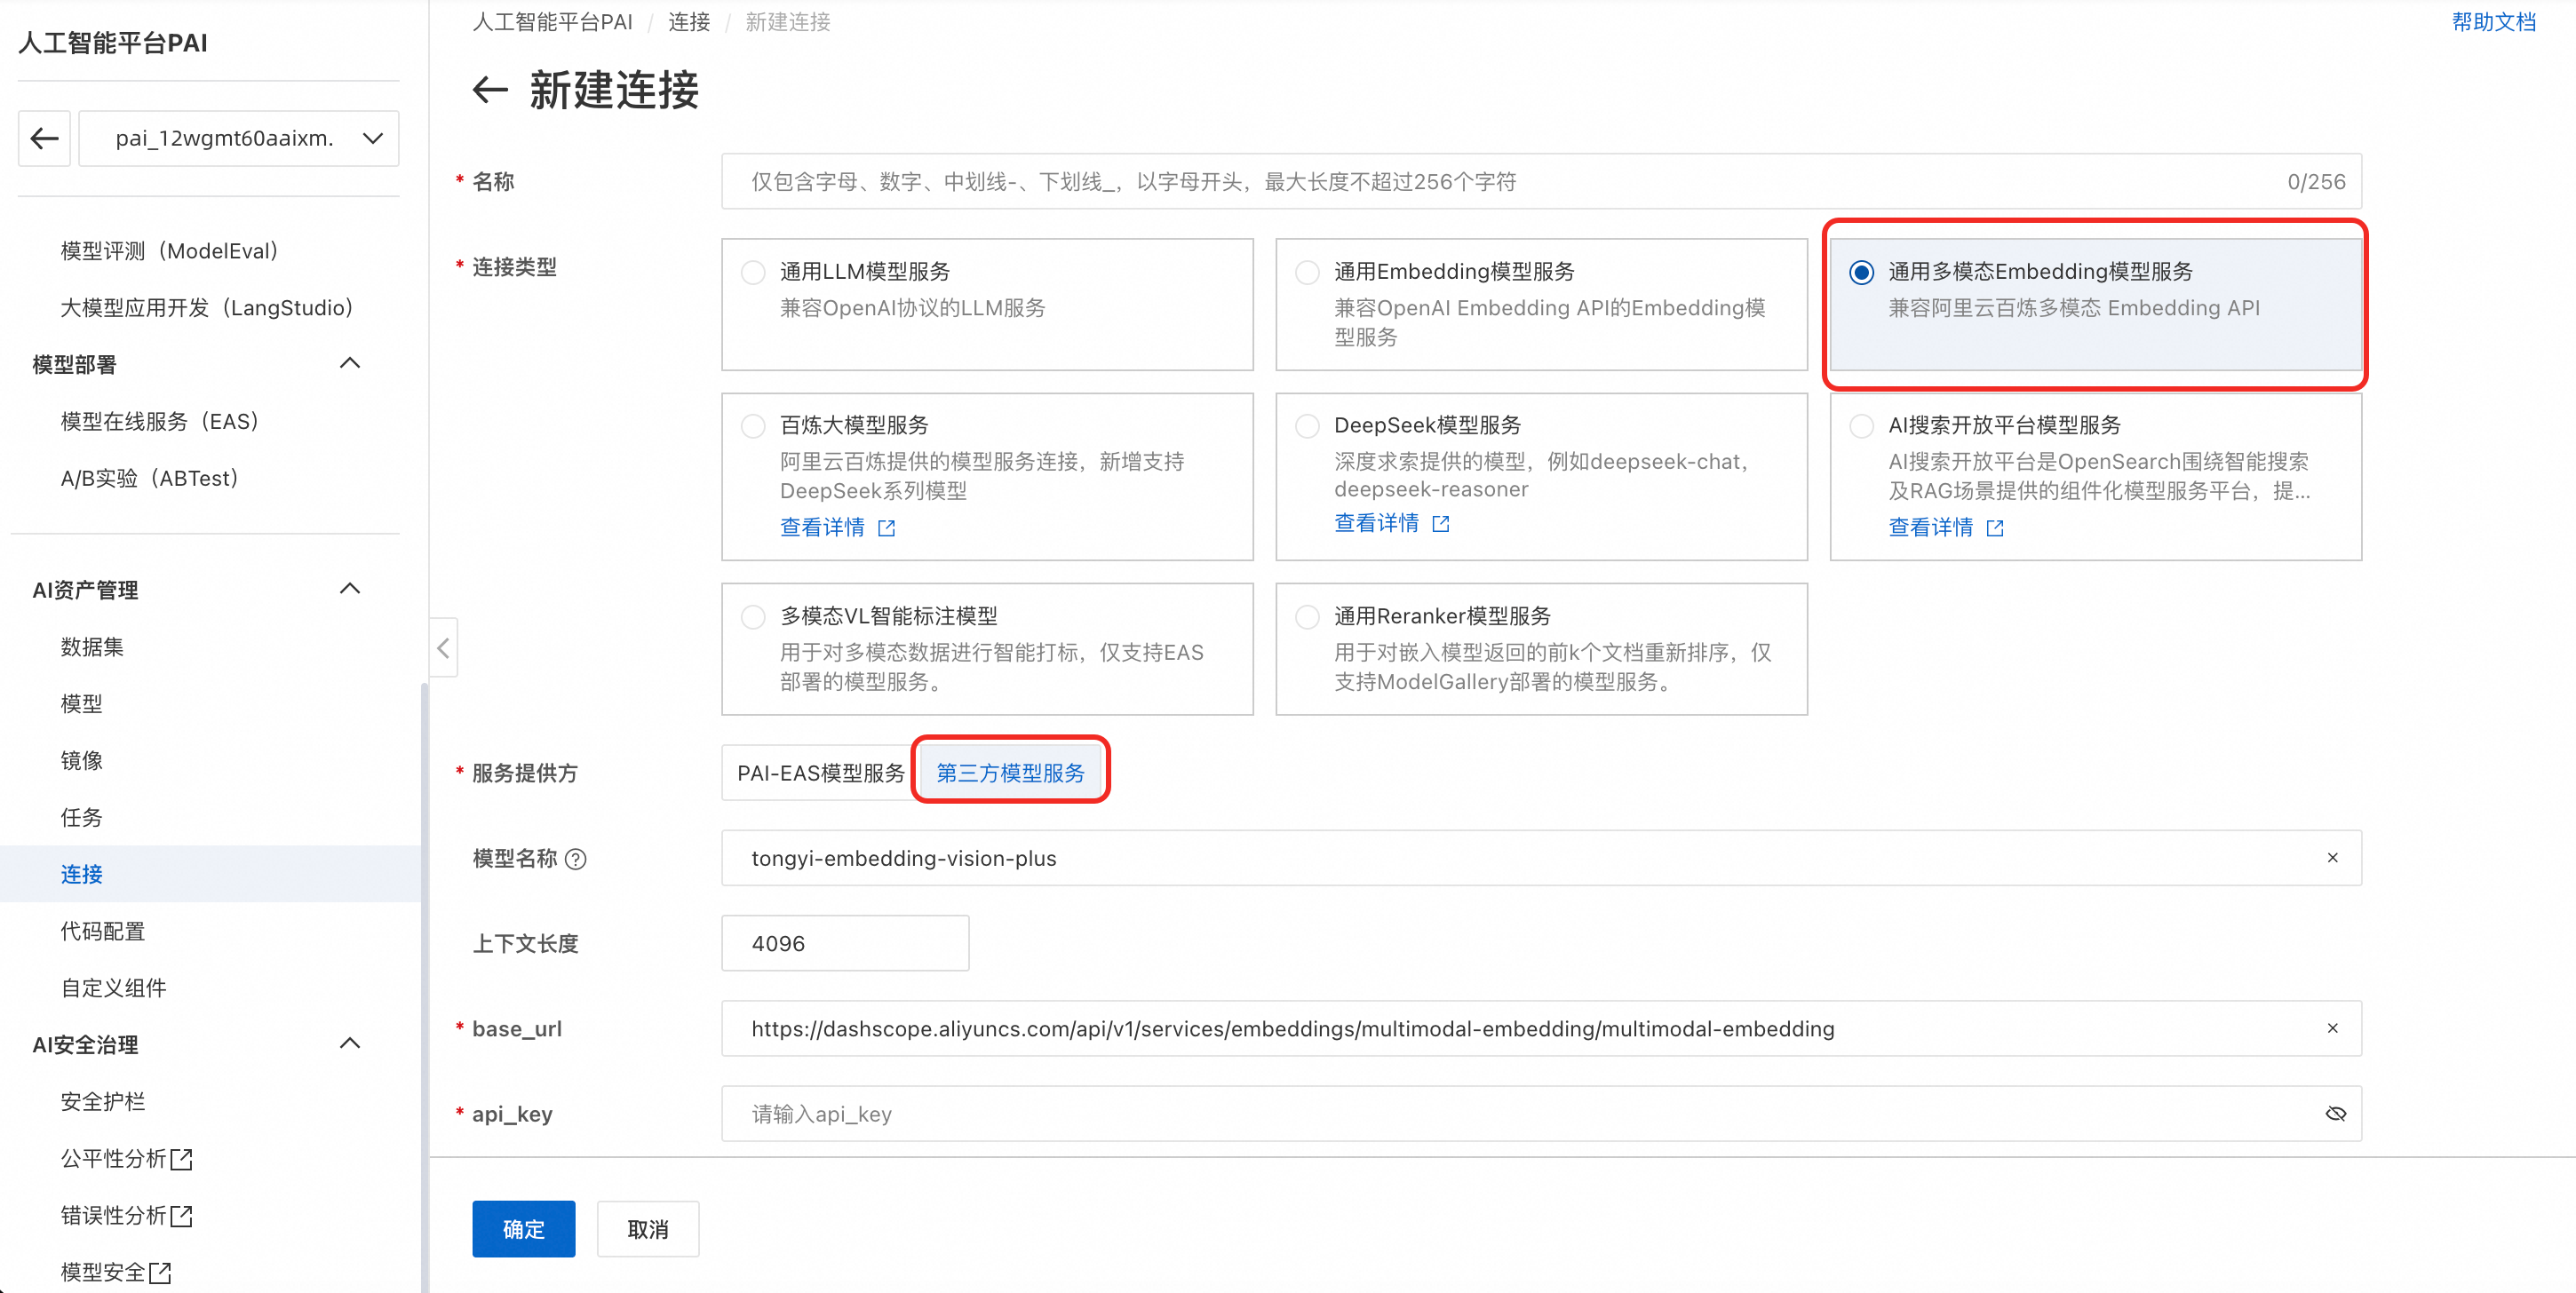
Task: Collapse the 模型部署 sidebar section
Action: coord(350,364)
